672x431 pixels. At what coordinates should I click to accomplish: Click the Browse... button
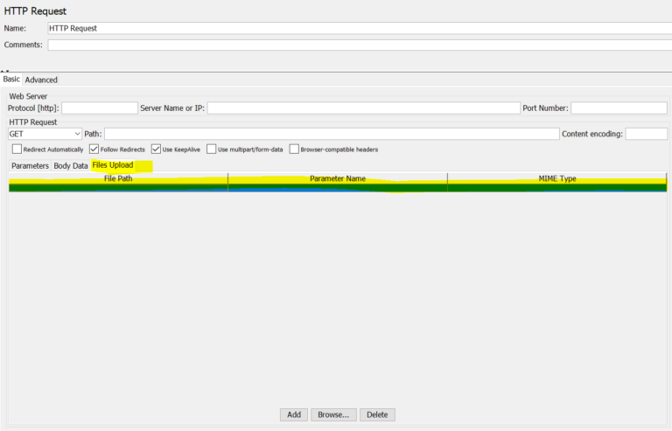click(x=333, y=414)
